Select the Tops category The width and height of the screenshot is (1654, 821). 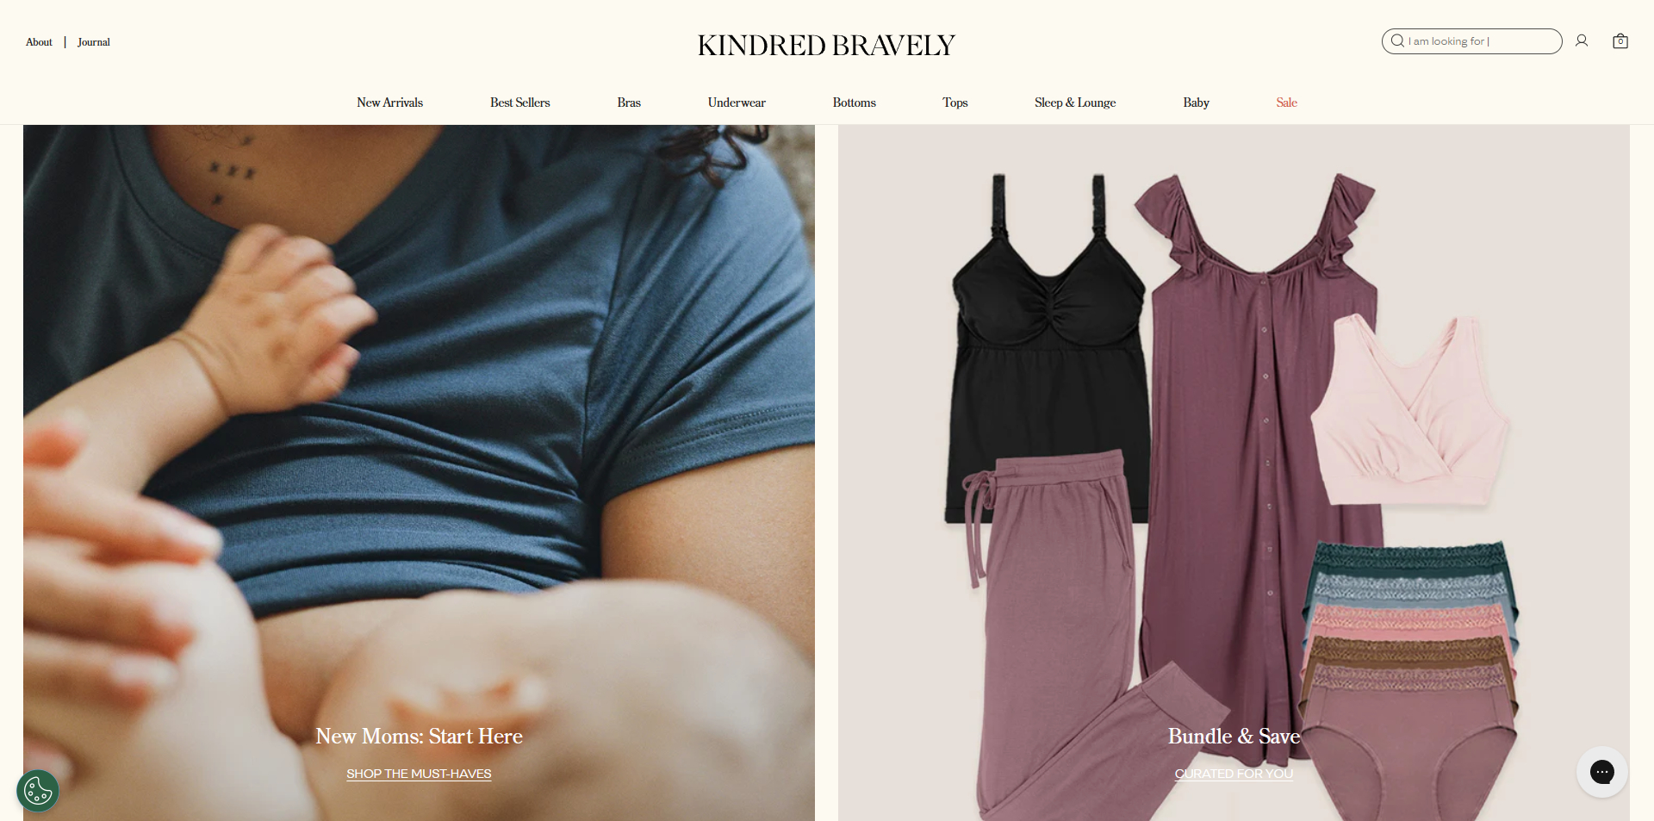pos(955,103)
